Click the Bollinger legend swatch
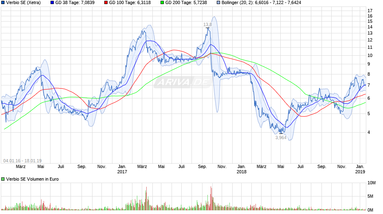The image size is (383, 214). click(218, 3)
